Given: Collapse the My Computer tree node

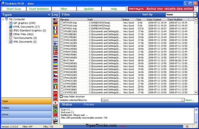Looking at the screenshot, I should [3, 20].
